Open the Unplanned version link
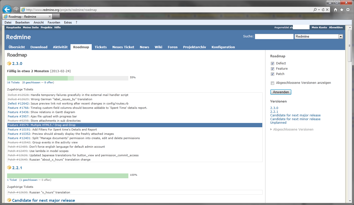354x205 pixels. (278, 122)
